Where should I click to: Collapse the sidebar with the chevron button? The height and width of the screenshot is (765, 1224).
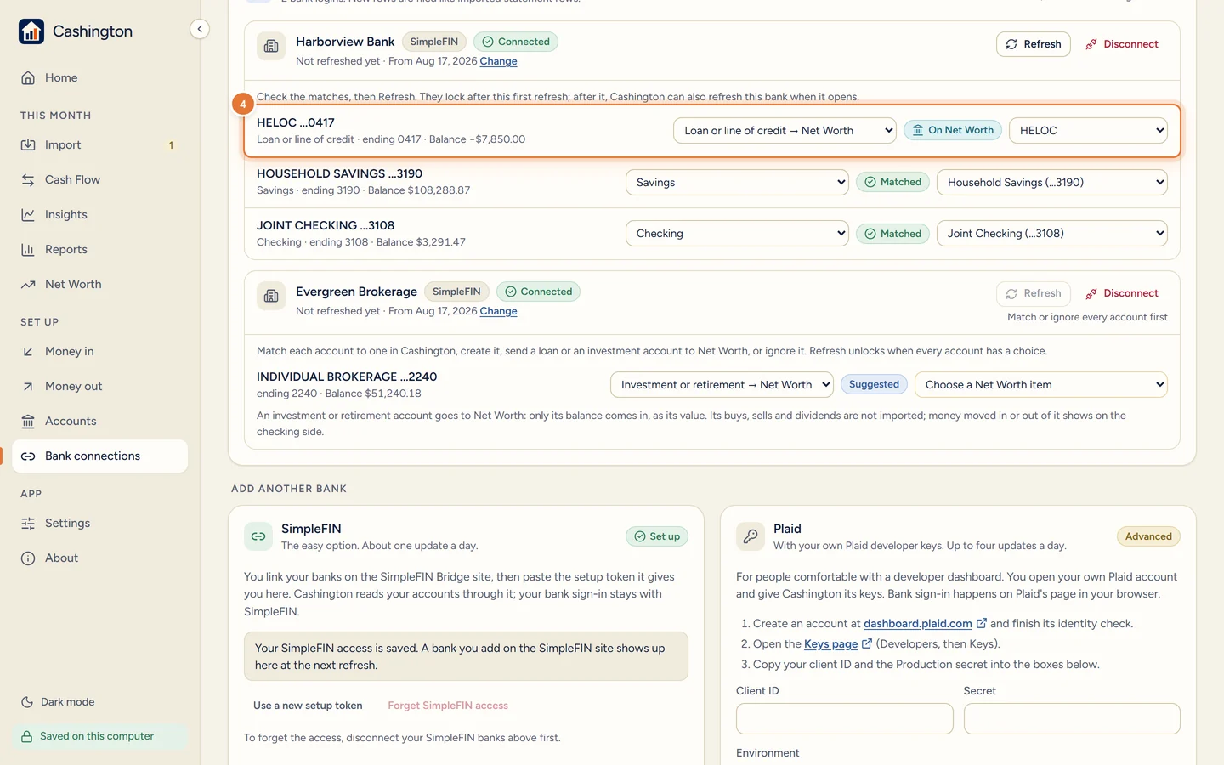[x=200, y=29]
